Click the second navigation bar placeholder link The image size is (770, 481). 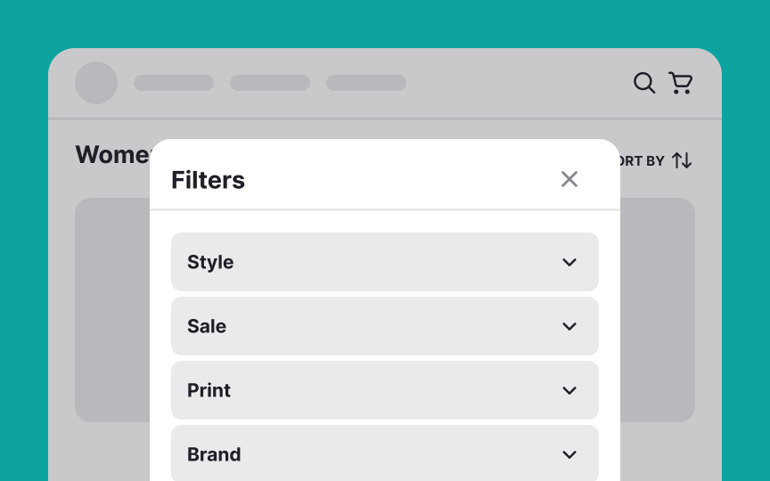pos(270,83)
